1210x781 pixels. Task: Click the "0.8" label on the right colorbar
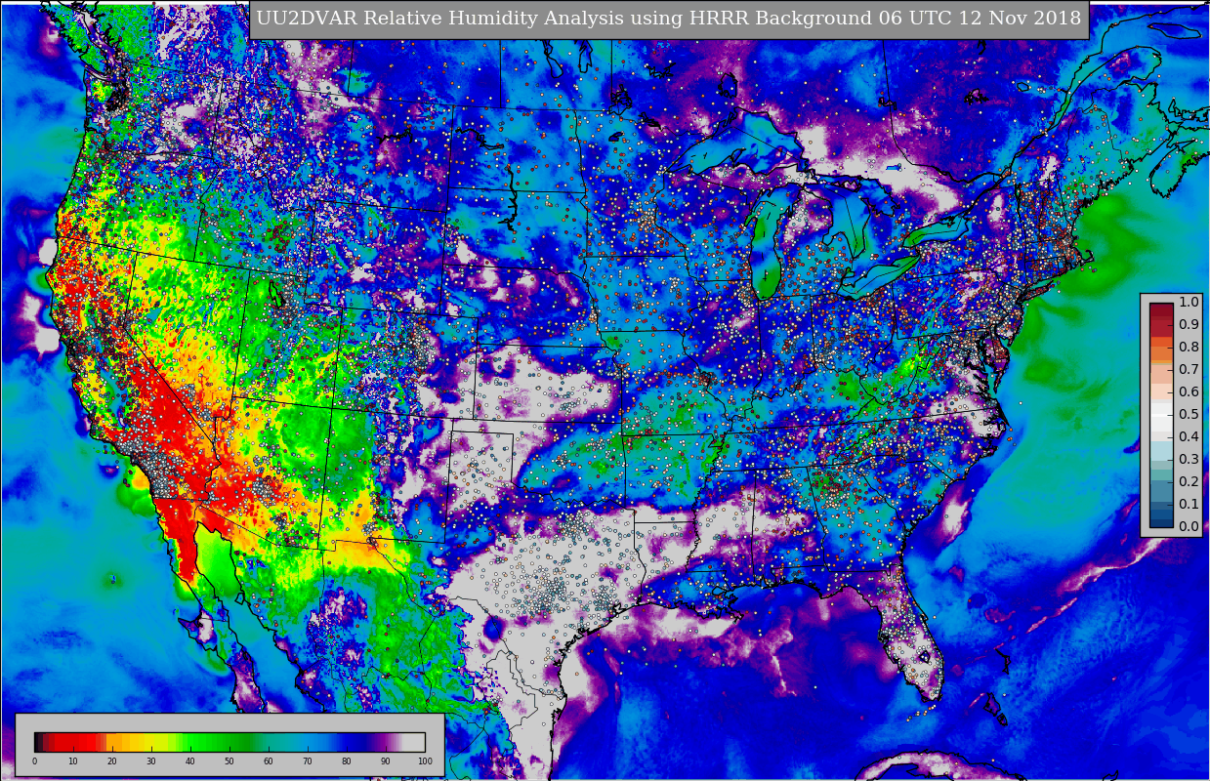(x=1189, y=348)
